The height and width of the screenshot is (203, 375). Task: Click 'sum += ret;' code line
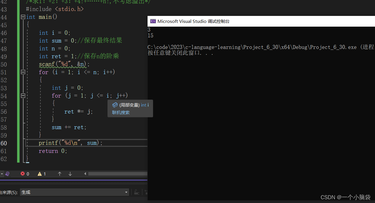pyautogui.click(x=69, y=127)
